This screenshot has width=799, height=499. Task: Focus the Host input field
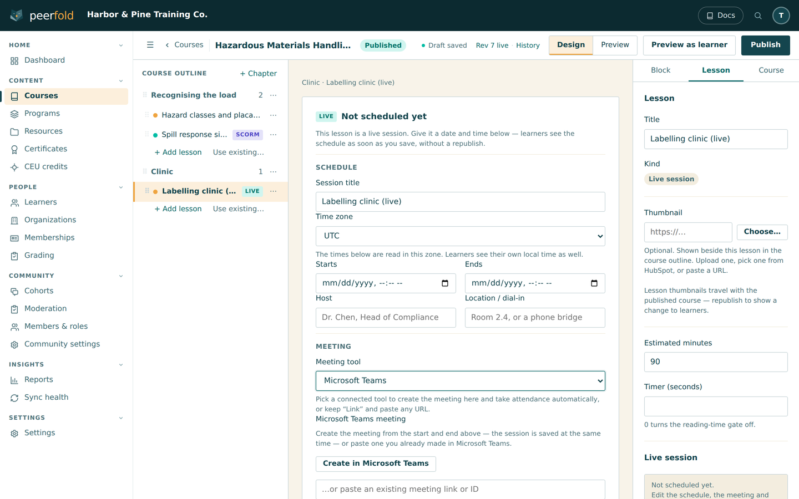pos(386,318)
